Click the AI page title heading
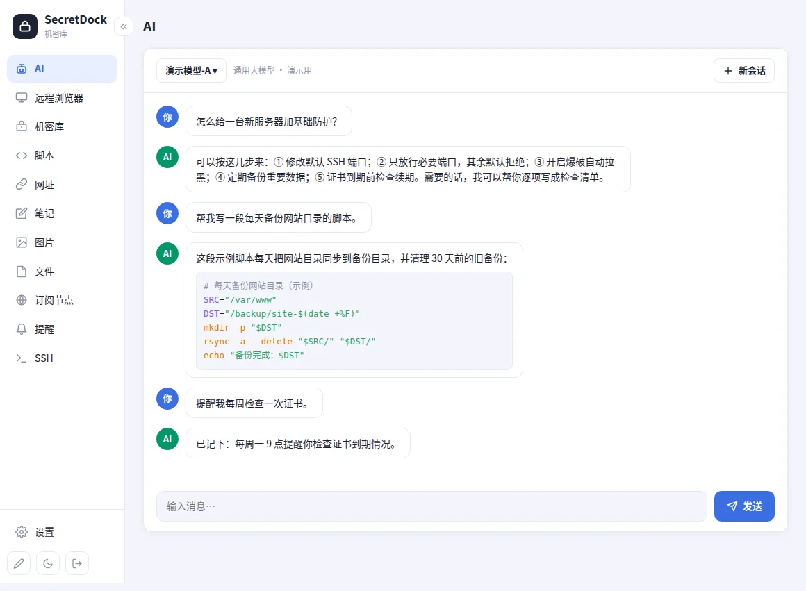This screenshot has width=806, height=591. [x=149, y=26]
